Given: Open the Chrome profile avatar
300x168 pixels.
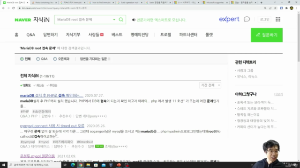Looking at the screenshot, I should [x=292, y=8].
